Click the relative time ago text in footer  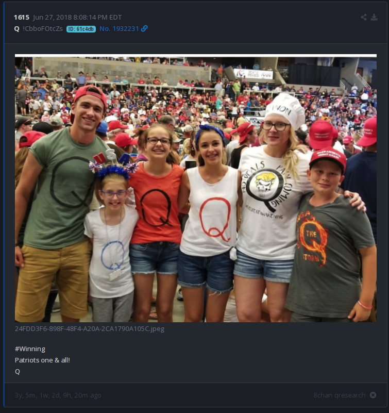(58, 395)
